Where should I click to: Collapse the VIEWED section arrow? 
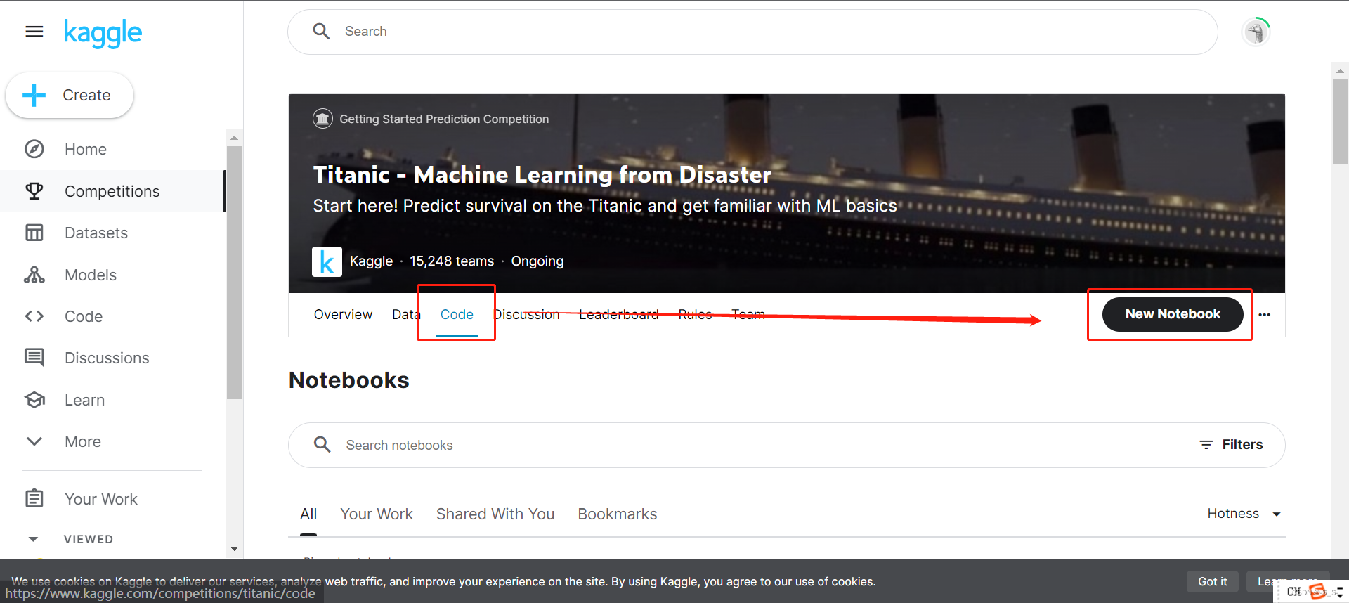coord(33,539)
